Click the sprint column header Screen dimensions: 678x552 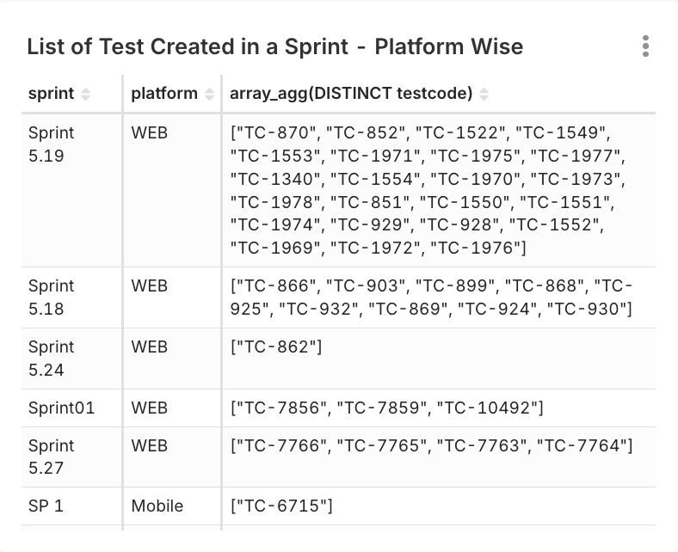click(52, 94)
